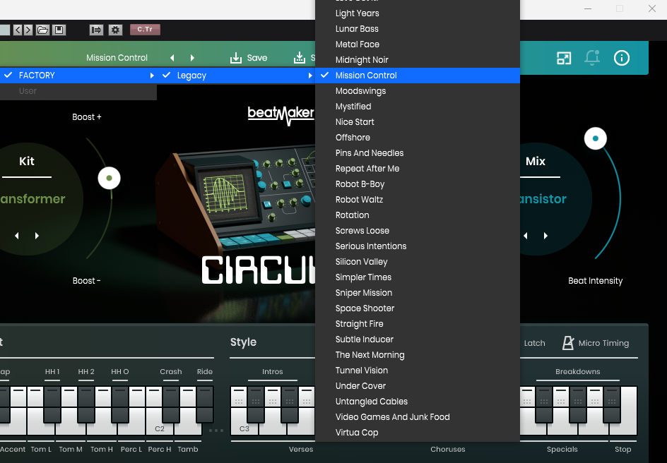Choose the Simpler Times preset
Viewport: 667px width, 463px height.
(418, 277)
